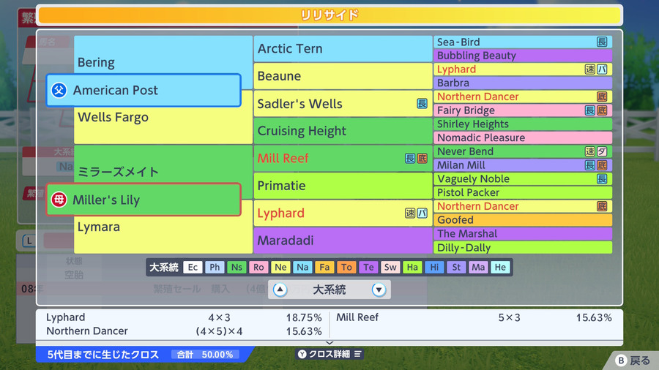Screen dimensions: 659x370
Task: Click the red 母 dam icon
Action: coord(59,200)
